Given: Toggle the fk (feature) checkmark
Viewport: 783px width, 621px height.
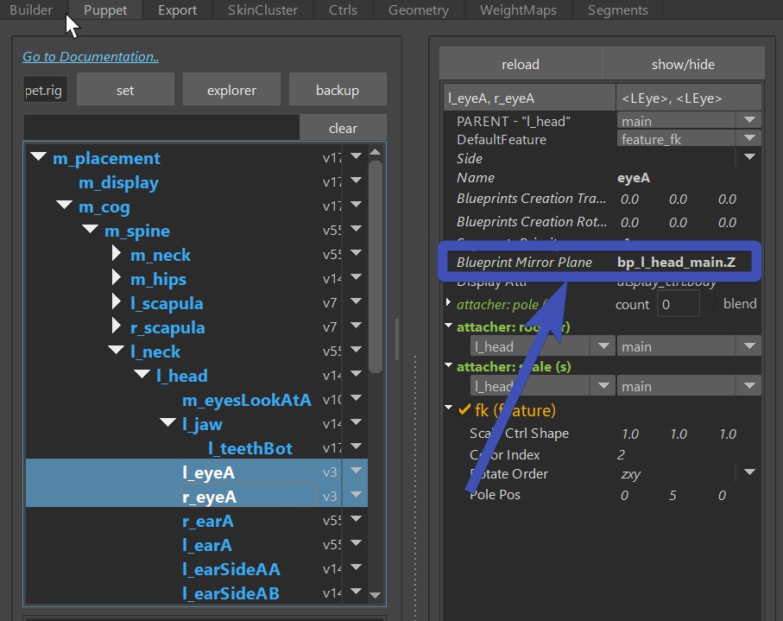Looking at the screenshot, I should point(464,410).
